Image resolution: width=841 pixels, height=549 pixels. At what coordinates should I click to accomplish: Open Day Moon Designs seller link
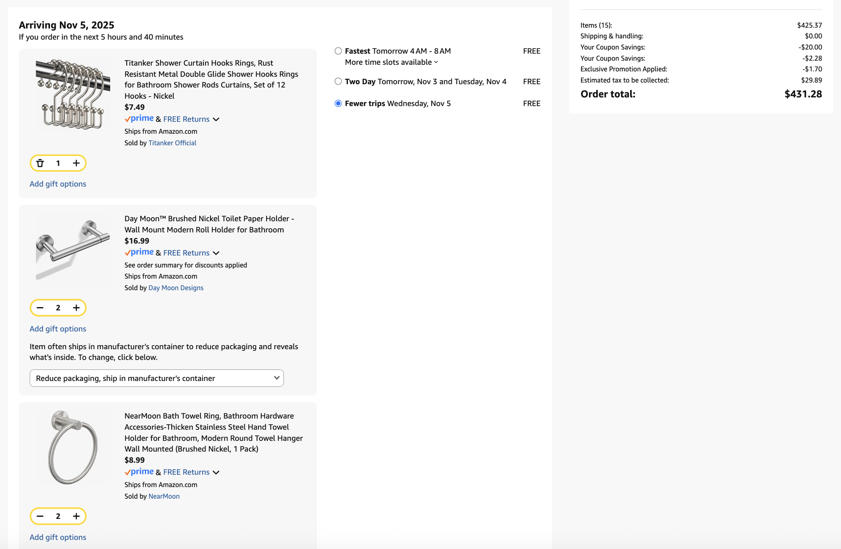176,288
